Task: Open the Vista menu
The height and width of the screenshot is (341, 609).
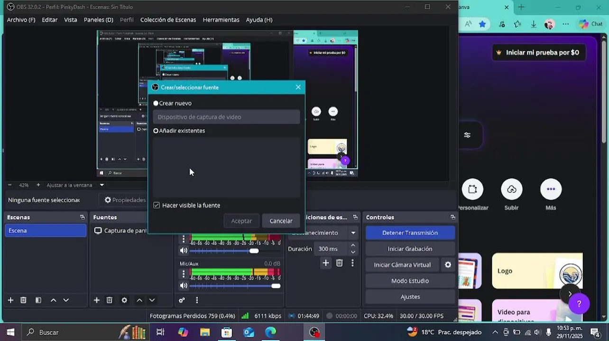Action: (x=71, y=20)
